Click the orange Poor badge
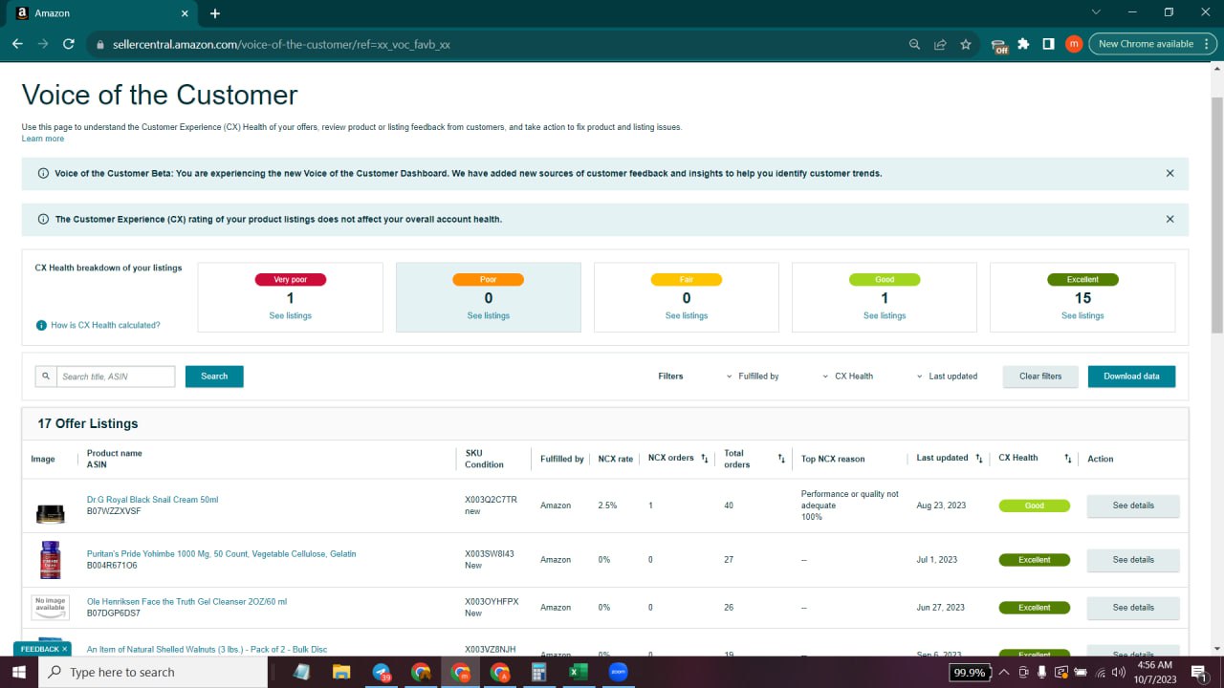The image size is (1224, 688). pos(489,280)
